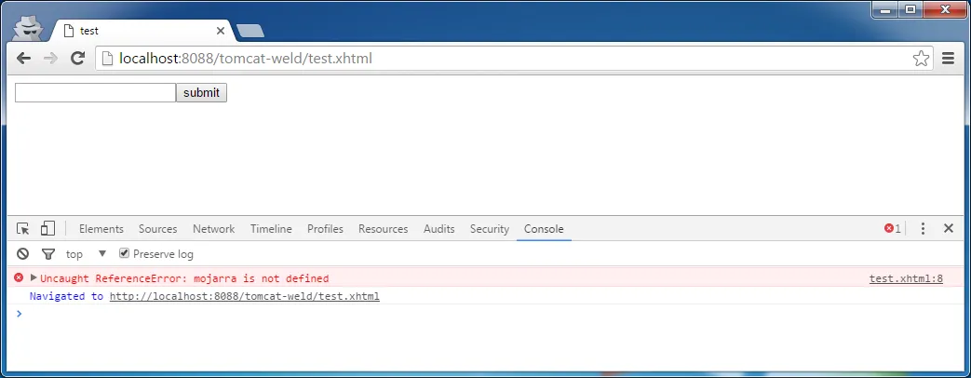Reload the page
Screen dimensions: 971x378
pos(77,59)
